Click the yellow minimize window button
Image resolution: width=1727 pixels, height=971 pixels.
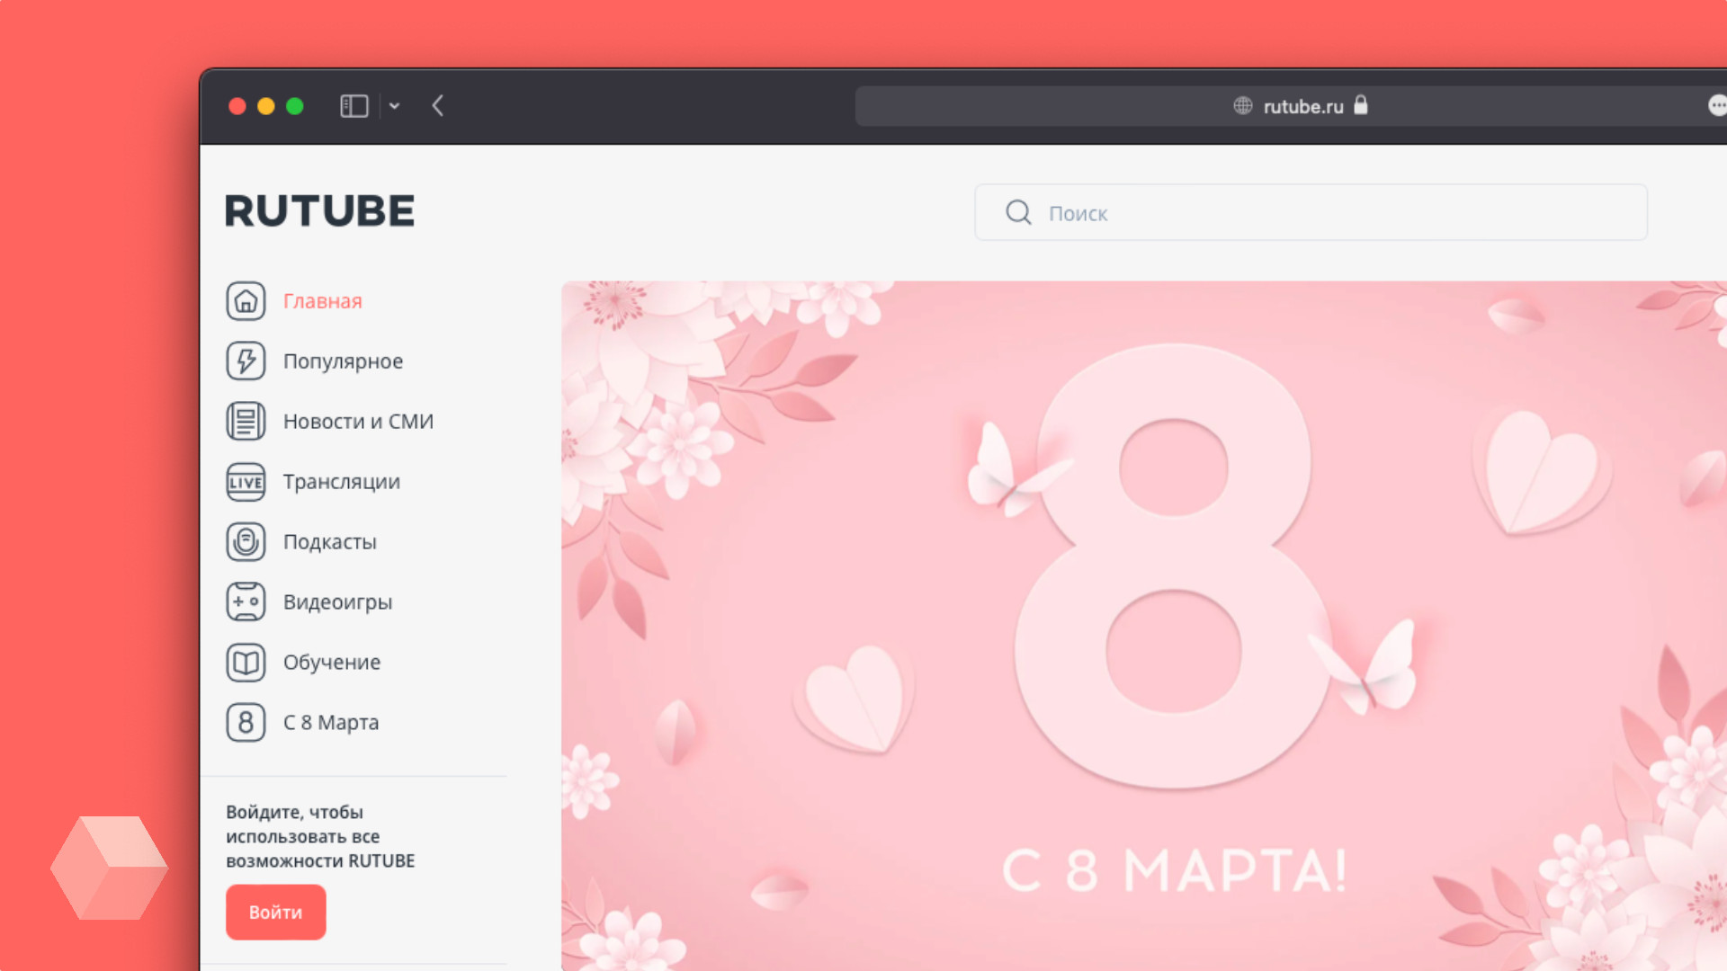(266, 106)
